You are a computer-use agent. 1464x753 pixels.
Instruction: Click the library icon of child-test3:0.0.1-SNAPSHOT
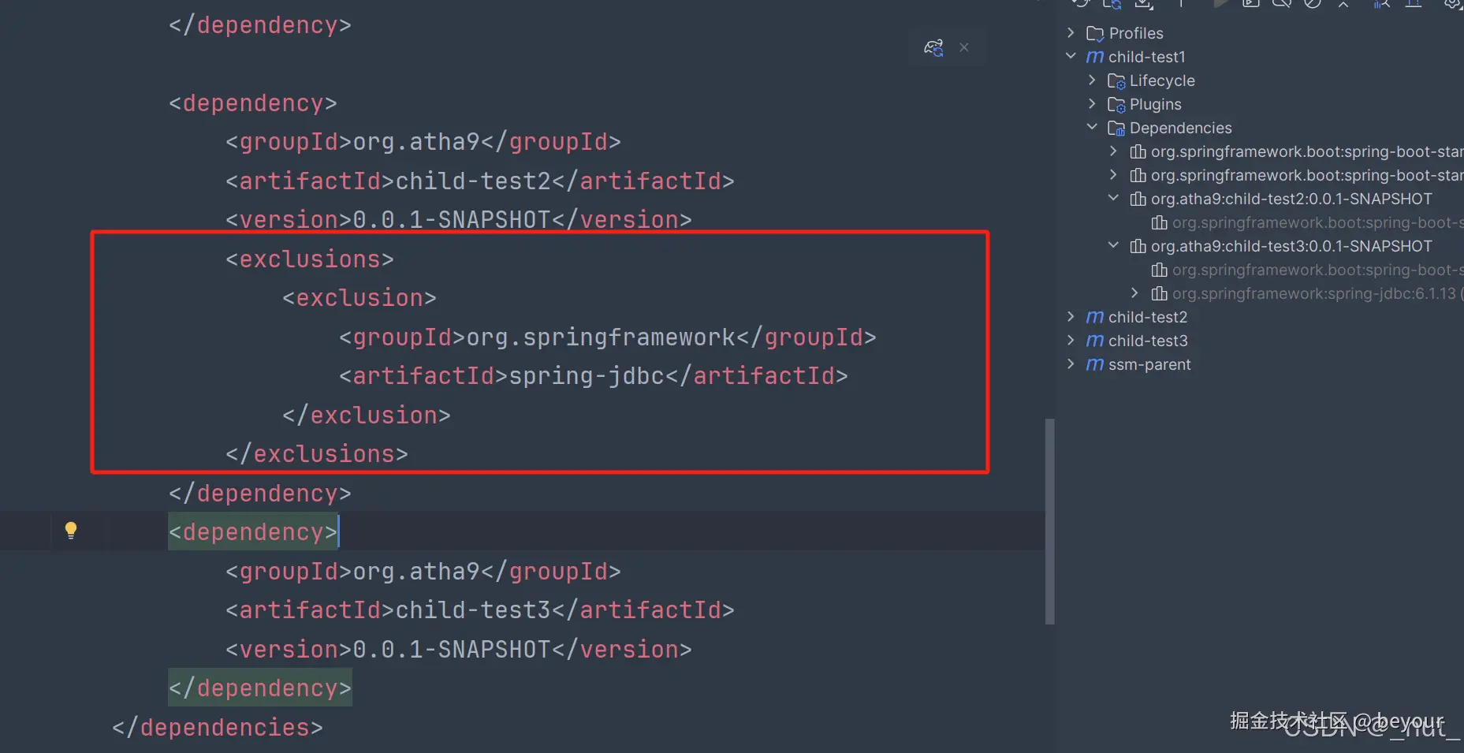click(1138, 246)
